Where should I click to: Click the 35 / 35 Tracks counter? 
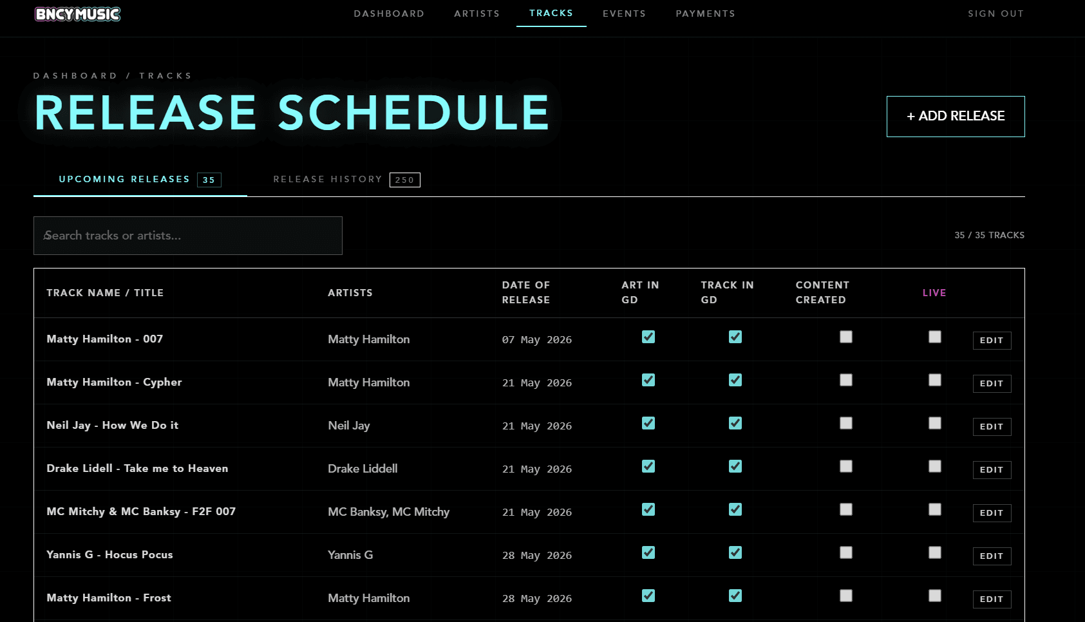point(989,235)
